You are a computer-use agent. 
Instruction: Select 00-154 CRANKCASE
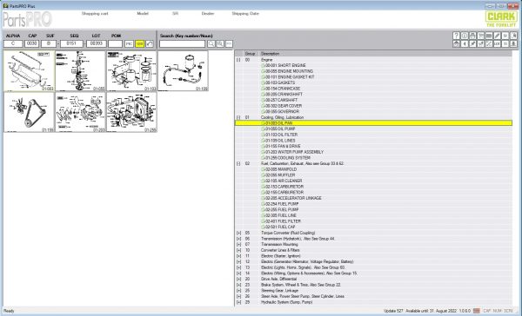coord(283,89)
